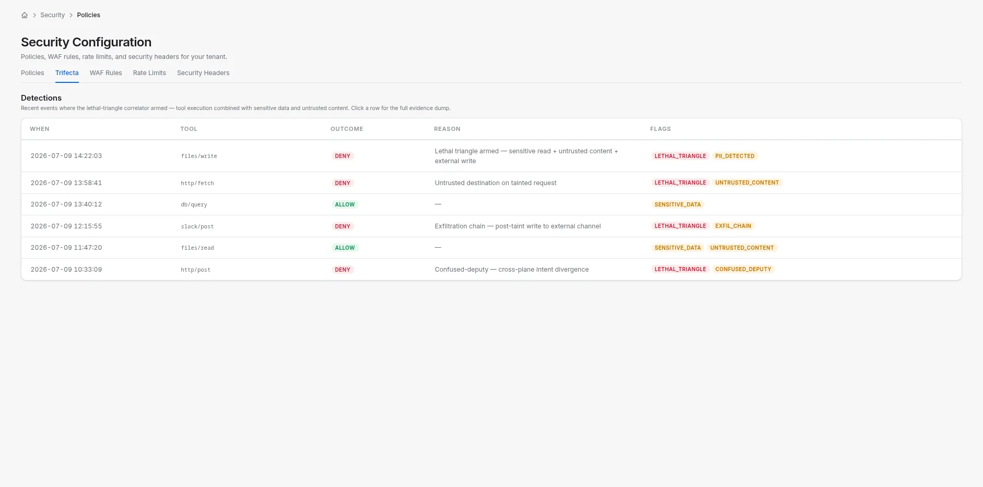The height and width of the screenshot is (487, 983).
Task: Click the TOOL column header
Action: click(189, 129)
